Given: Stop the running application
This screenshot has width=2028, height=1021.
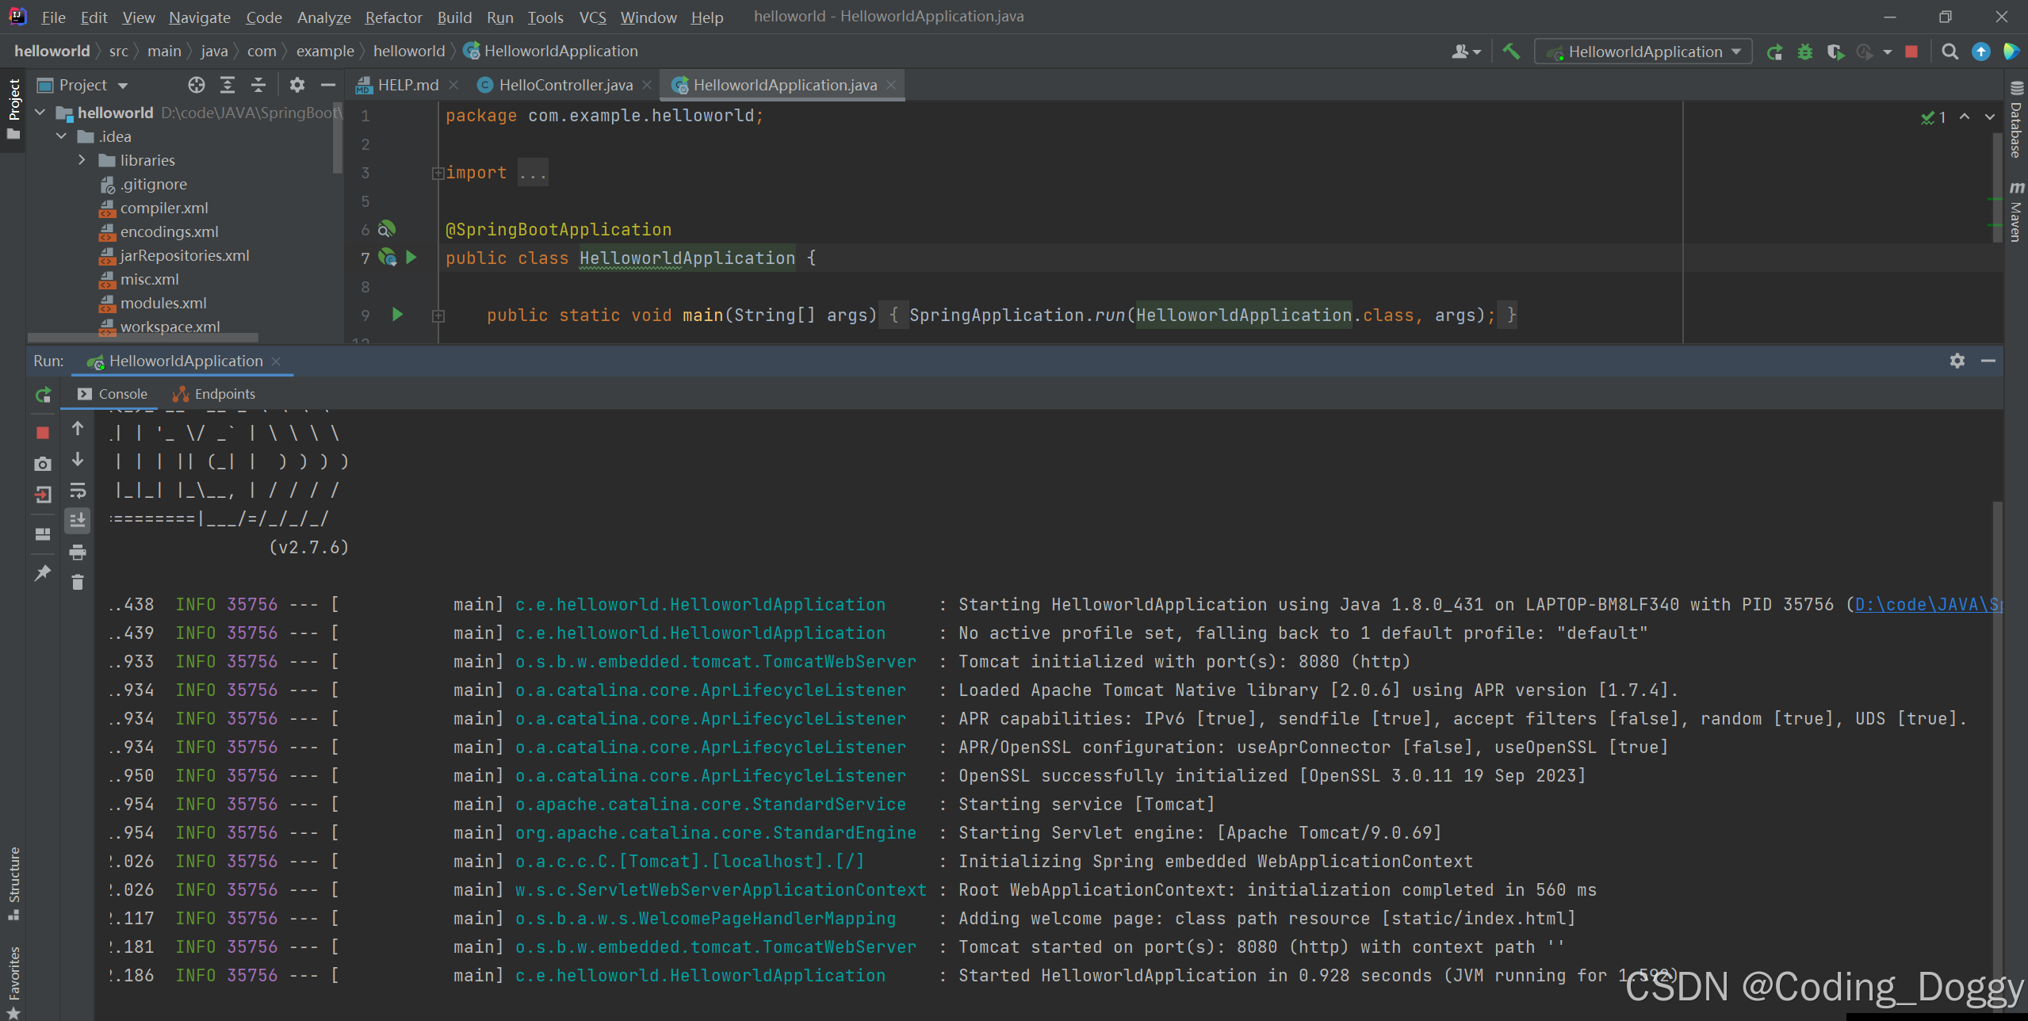Looking at the screenshot, I should click(1911, 51).
